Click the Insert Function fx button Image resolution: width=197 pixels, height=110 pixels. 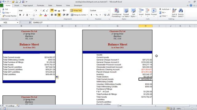pyautogui.click(x=30, y=22)
